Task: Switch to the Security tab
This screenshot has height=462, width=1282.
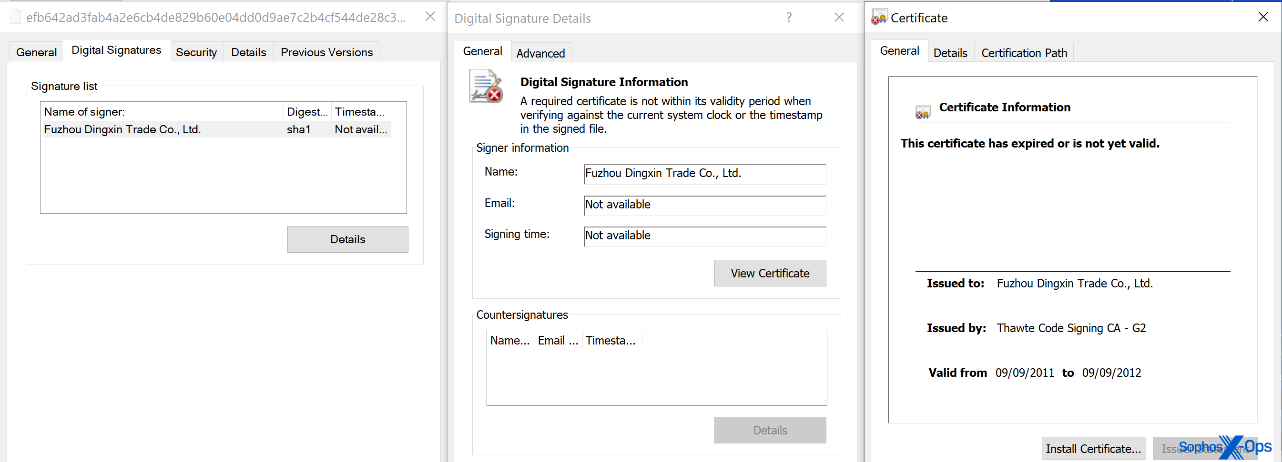Action: (196, 52)
